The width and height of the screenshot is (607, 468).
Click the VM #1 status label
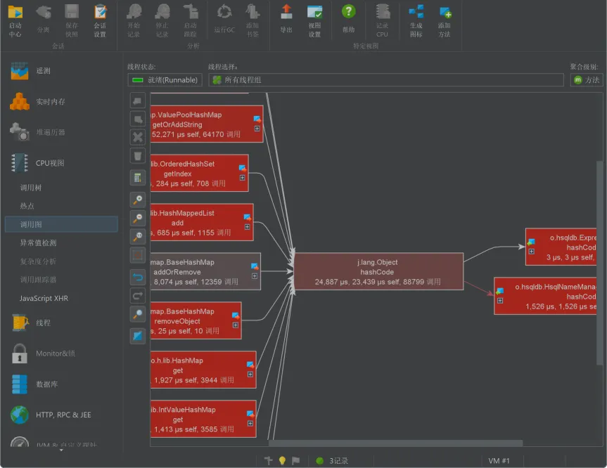pos(499,461)
